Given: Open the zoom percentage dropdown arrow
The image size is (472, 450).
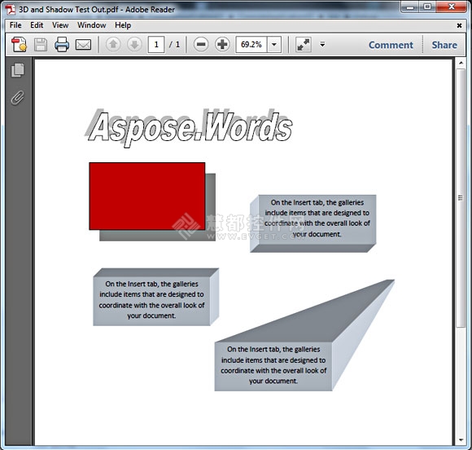Looking at the screenshot, I should coord(274,45).
